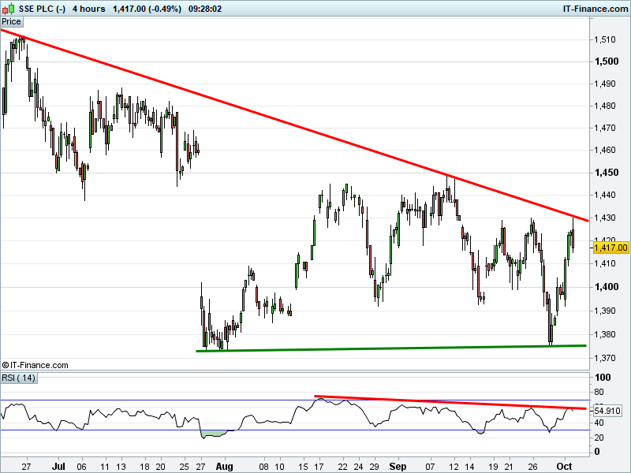Click the 1,500 price axis label
Image resolution: width=631 pixels, height=473 pixels.
click(607, 61)
